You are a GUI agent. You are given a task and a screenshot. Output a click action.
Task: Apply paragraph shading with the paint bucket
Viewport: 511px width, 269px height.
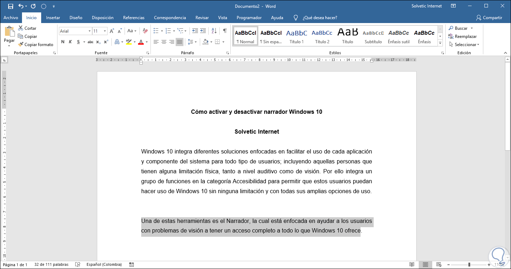(205, 42)
